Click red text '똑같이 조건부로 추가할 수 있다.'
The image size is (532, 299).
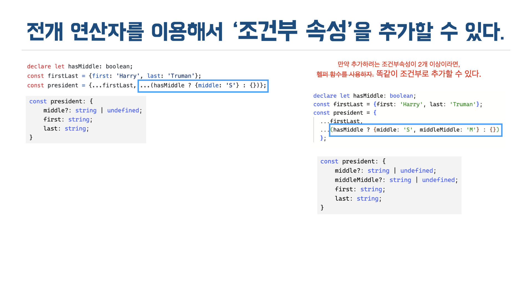[429, 74]
